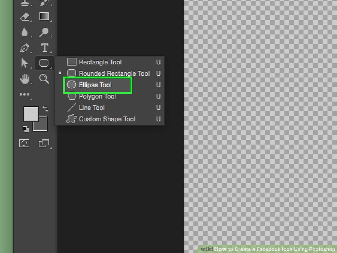Viewport: 337px width, 253px height.
Task: Open the Change Screen Mode options
Action: coord(44,143)
